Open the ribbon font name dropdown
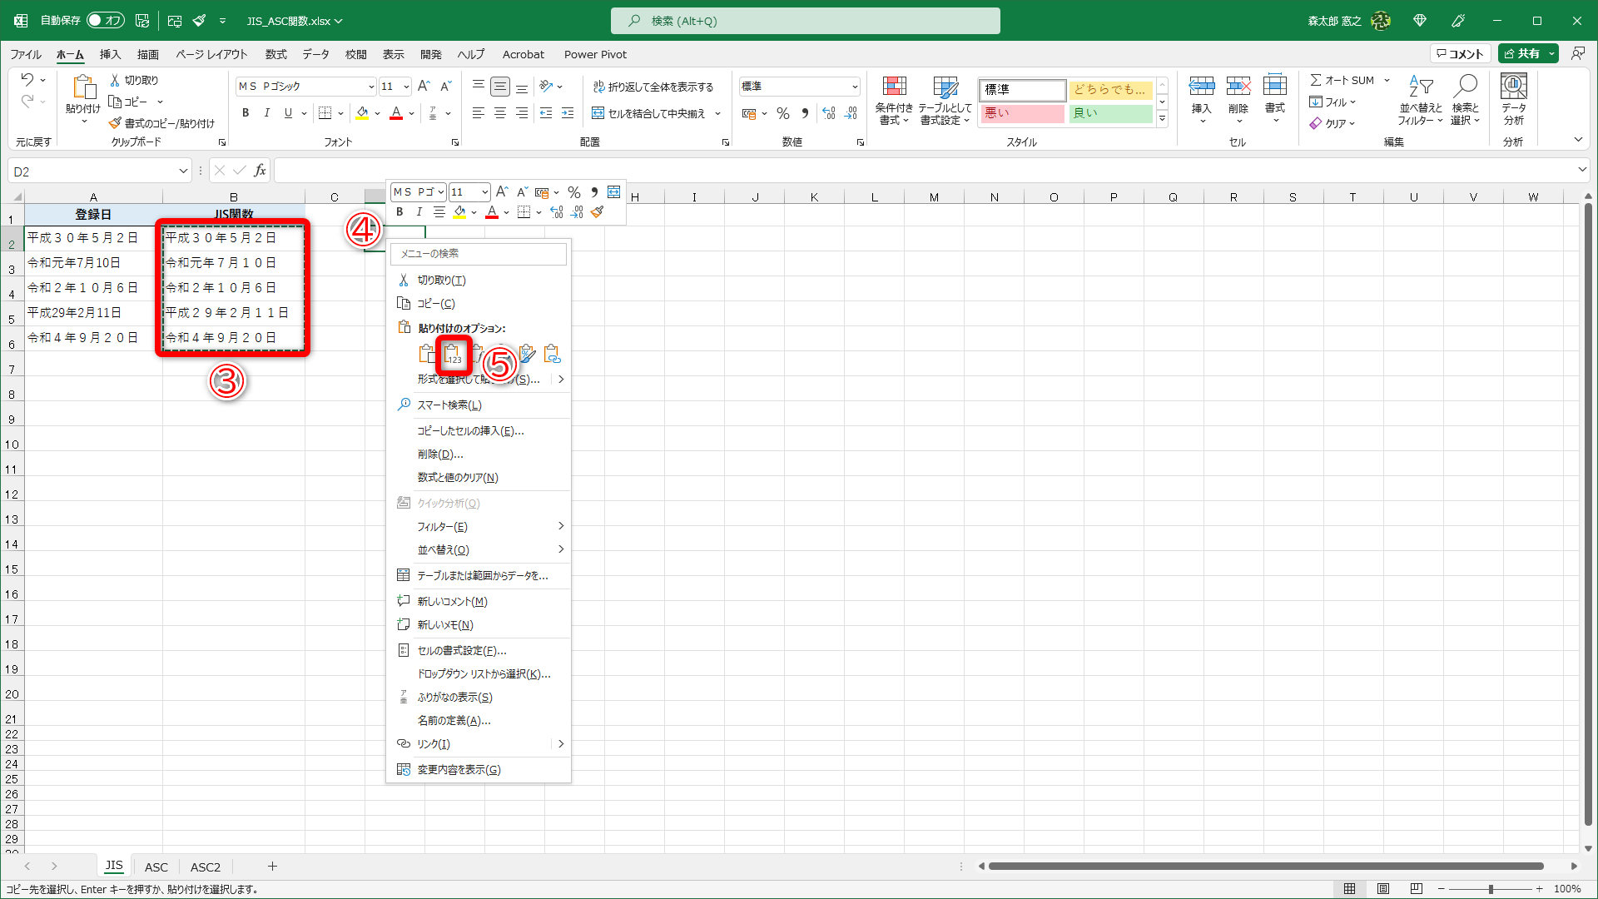Viewport: 1598px width, 899px height. pos(371,87)
